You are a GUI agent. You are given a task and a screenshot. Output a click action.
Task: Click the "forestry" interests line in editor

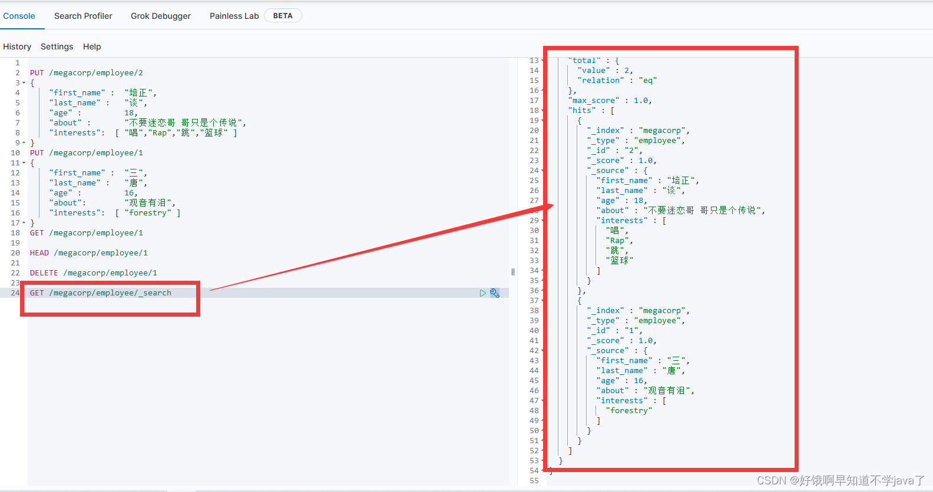[115, 213]
